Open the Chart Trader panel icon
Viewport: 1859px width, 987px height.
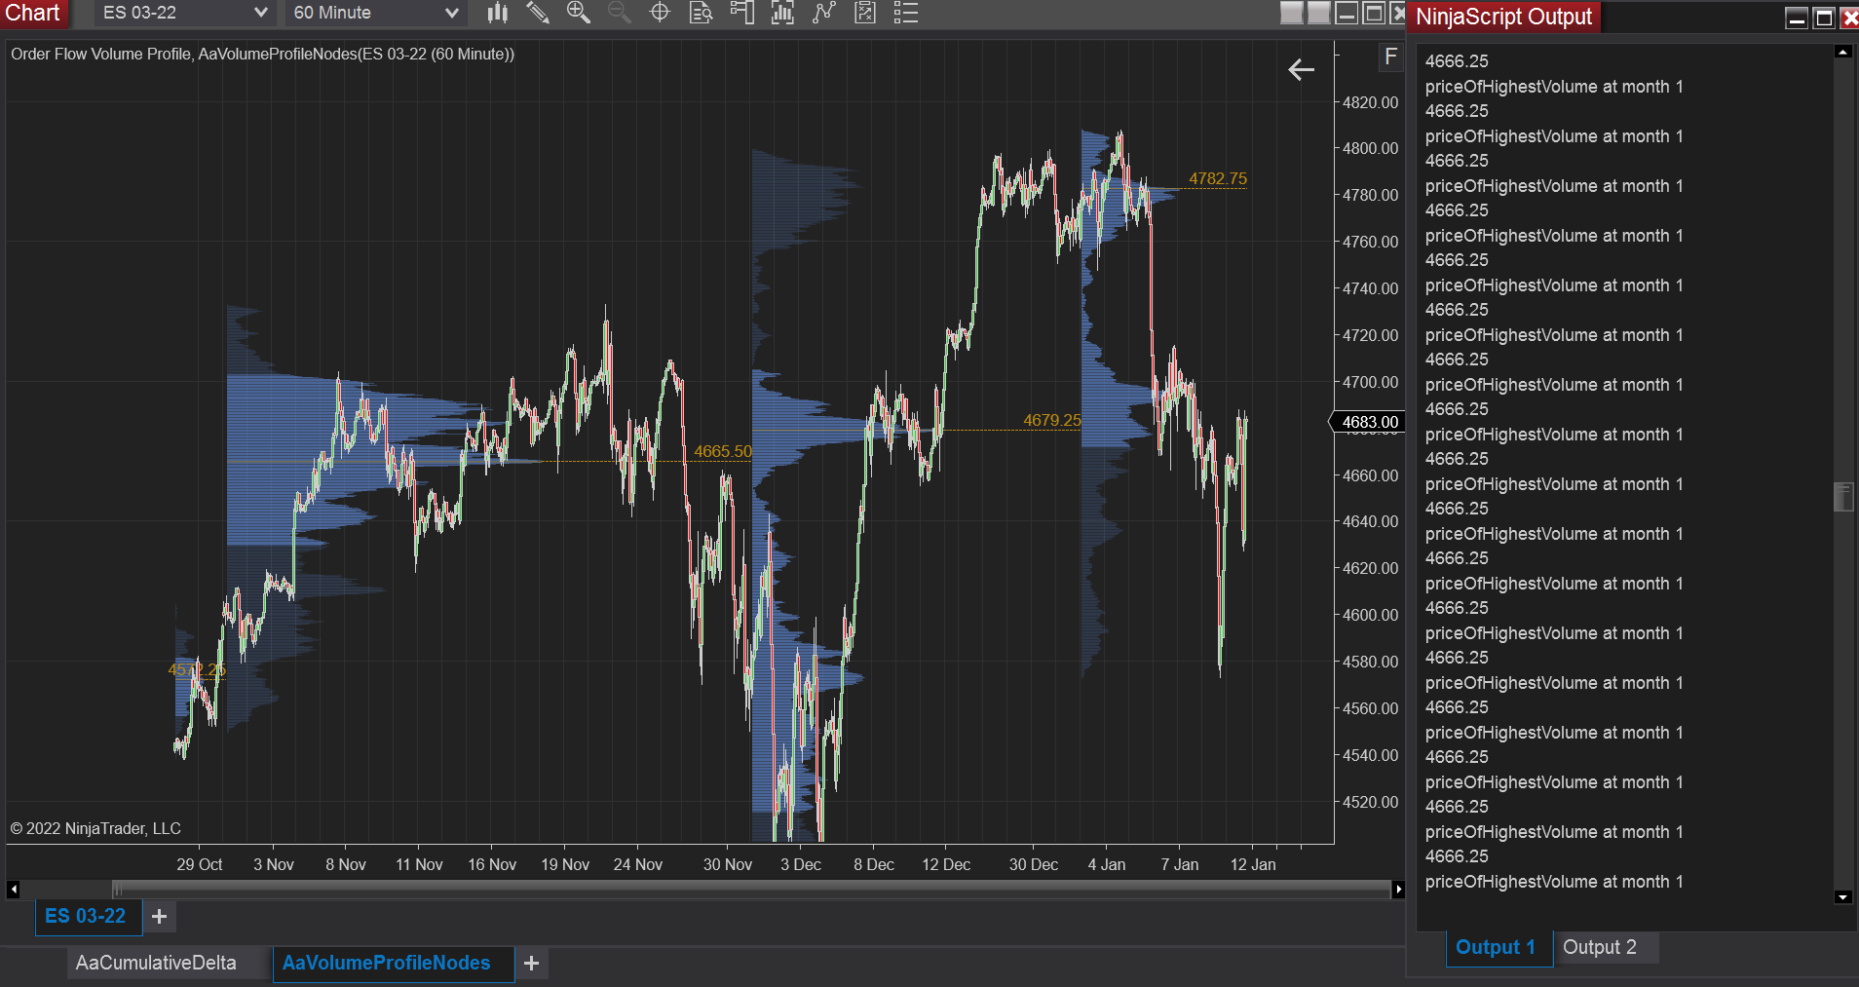click(741, 13)
